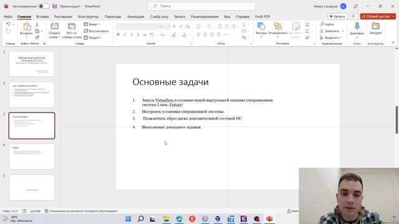This screenshot has height=224, width=399.
Task: Click the Save diskette icon in title bar
Action: [55, 6]
